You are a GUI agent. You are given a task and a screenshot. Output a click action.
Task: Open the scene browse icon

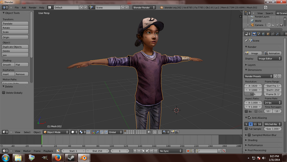(91, 7)
